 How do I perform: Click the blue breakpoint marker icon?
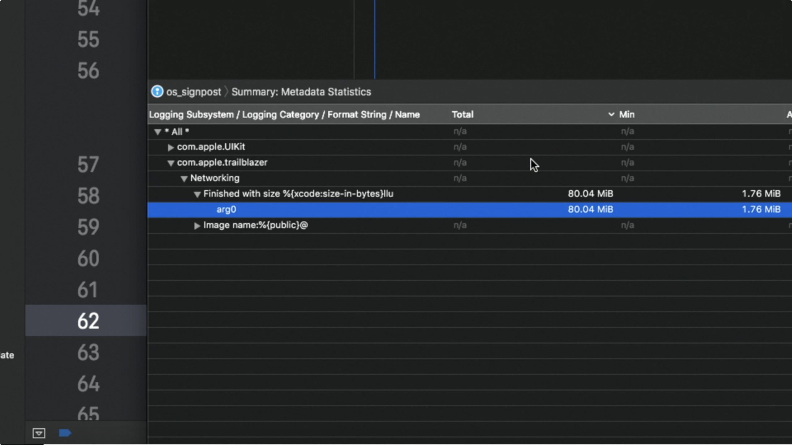(x=65, y=433)
